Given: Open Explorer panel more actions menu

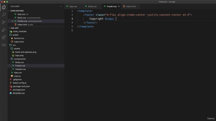Looking at the screenshot, I should click(61, 6).
